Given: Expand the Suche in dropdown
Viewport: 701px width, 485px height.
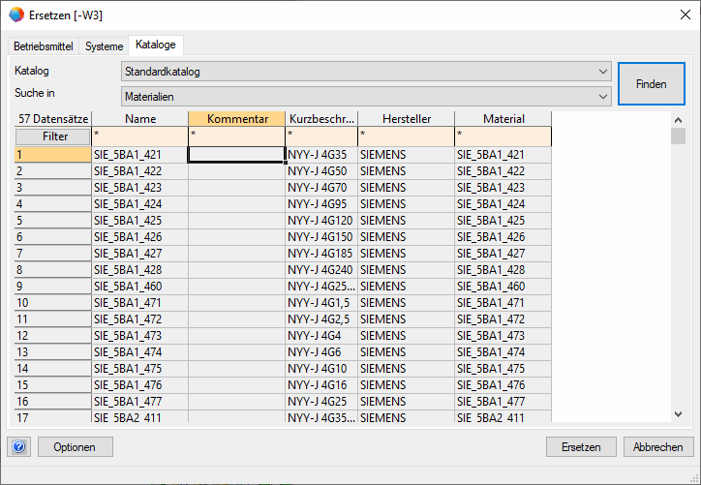Looking at the screenshot, I should 366,96.
